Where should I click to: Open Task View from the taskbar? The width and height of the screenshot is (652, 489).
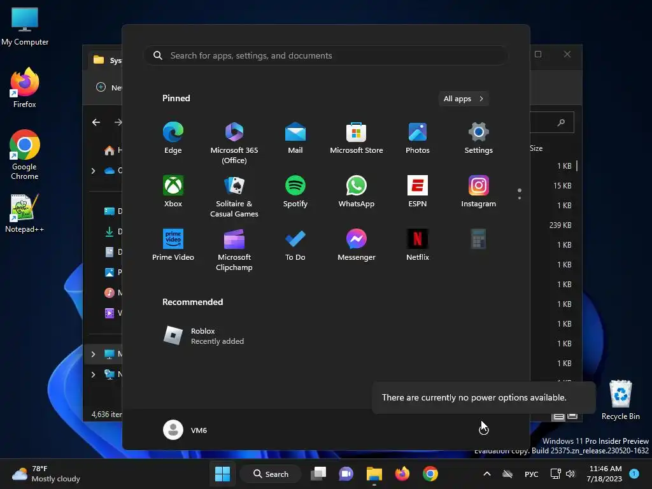[x=318, y=474]
